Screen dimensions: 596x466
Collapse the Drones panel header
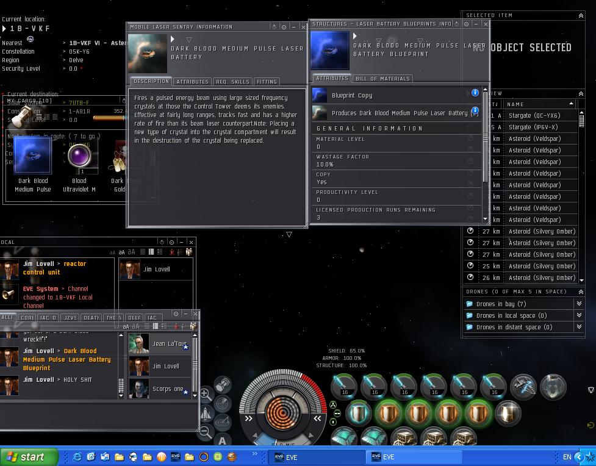tap(581, 292)
